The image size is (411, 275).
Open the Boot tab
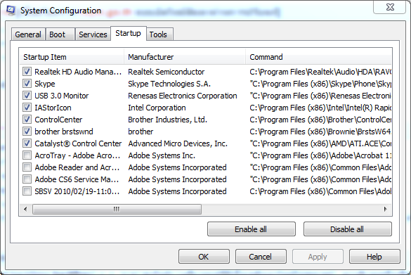[x=60, y=34]
